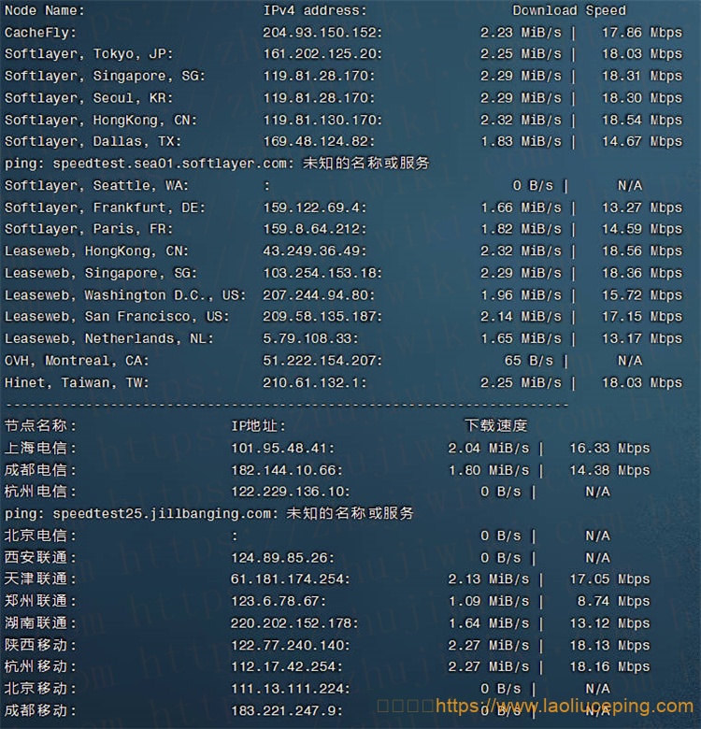This screenshot has height=729, width=701.
Task: Click IP address "43.249.36.49:"
Action: click(315, 251)
